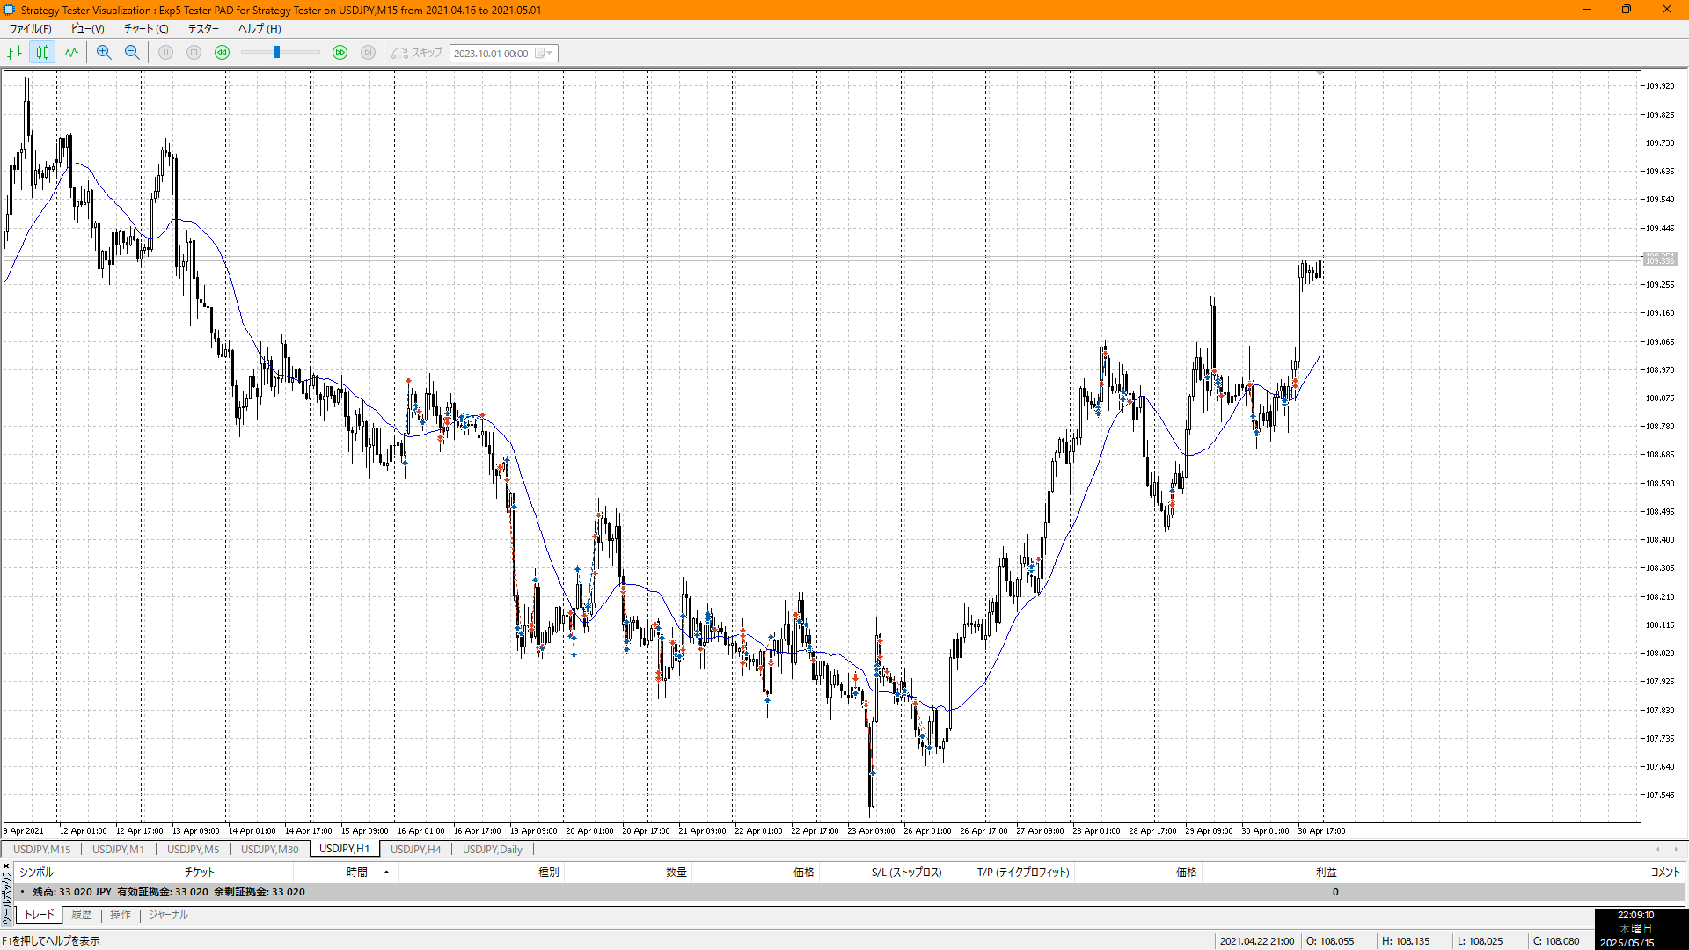Switch to bar chart display
The height and width of the screenshot is (950, 1689).
[x=15, y=53]
